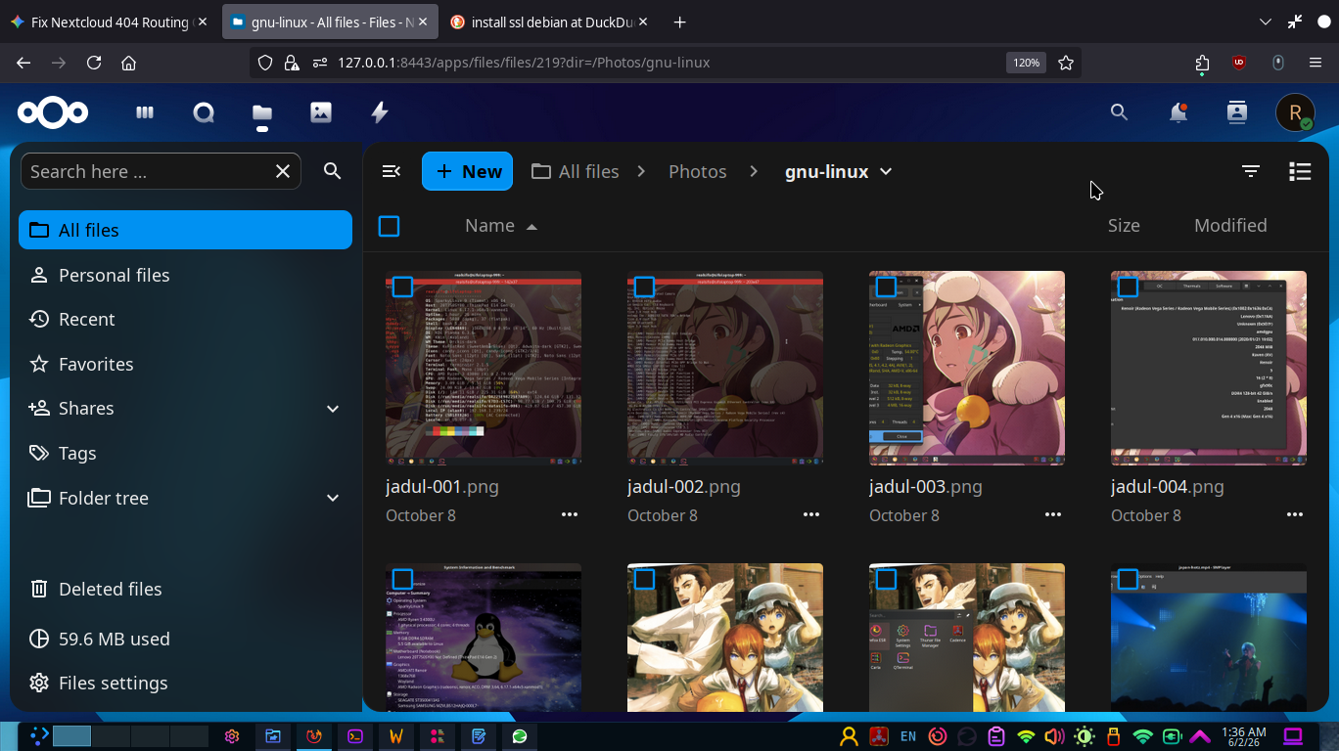This screenshot has width=1339, height=751.
Task: Select checkbox on jadul-001.png
Action: click(402, 287)
